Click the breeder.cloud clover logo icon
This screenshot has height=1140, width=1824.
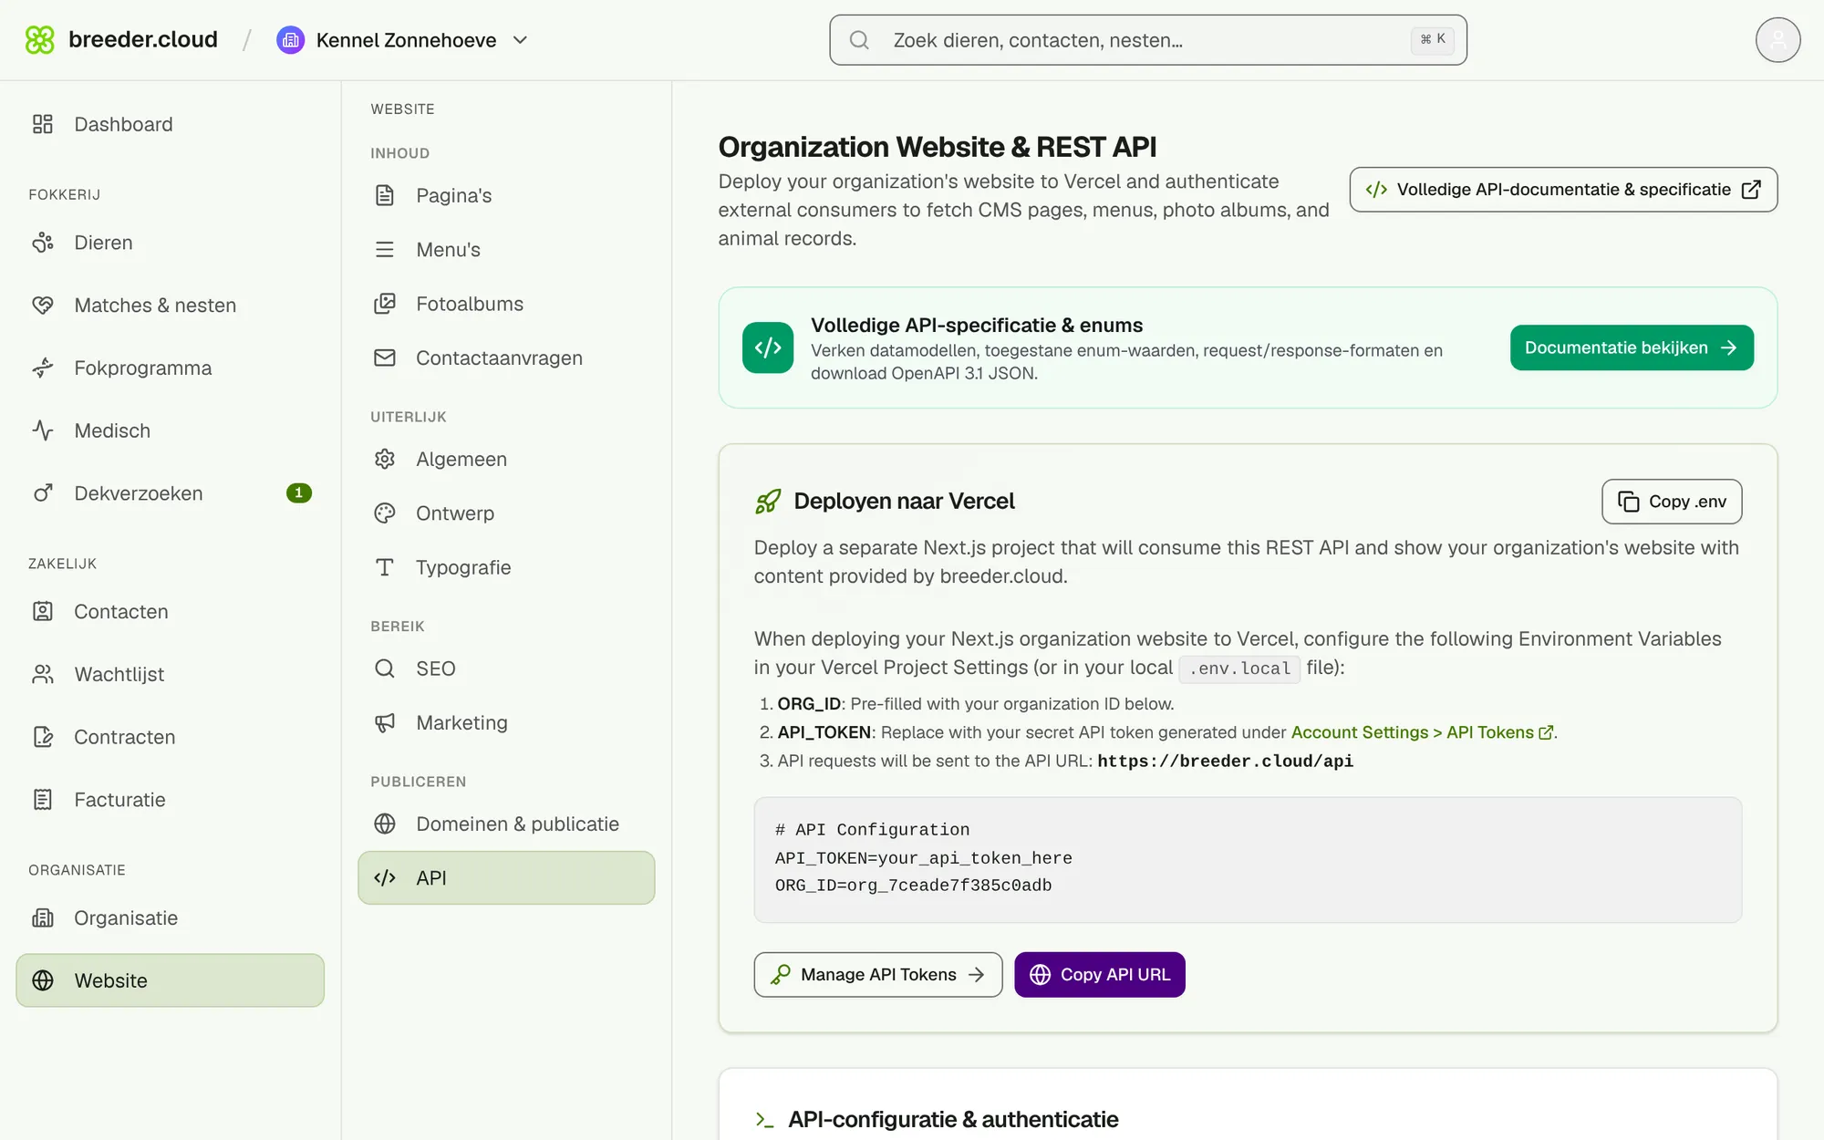pos(39,39)
